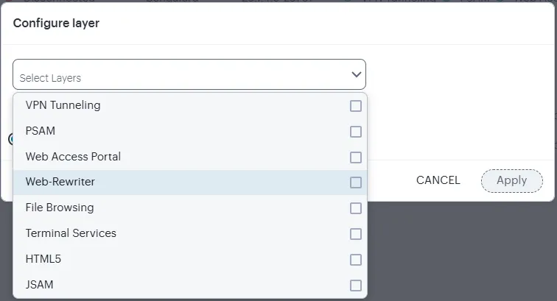557x301 pixels.
Task: Choose the PSAM list option
Action: point(190,131)
